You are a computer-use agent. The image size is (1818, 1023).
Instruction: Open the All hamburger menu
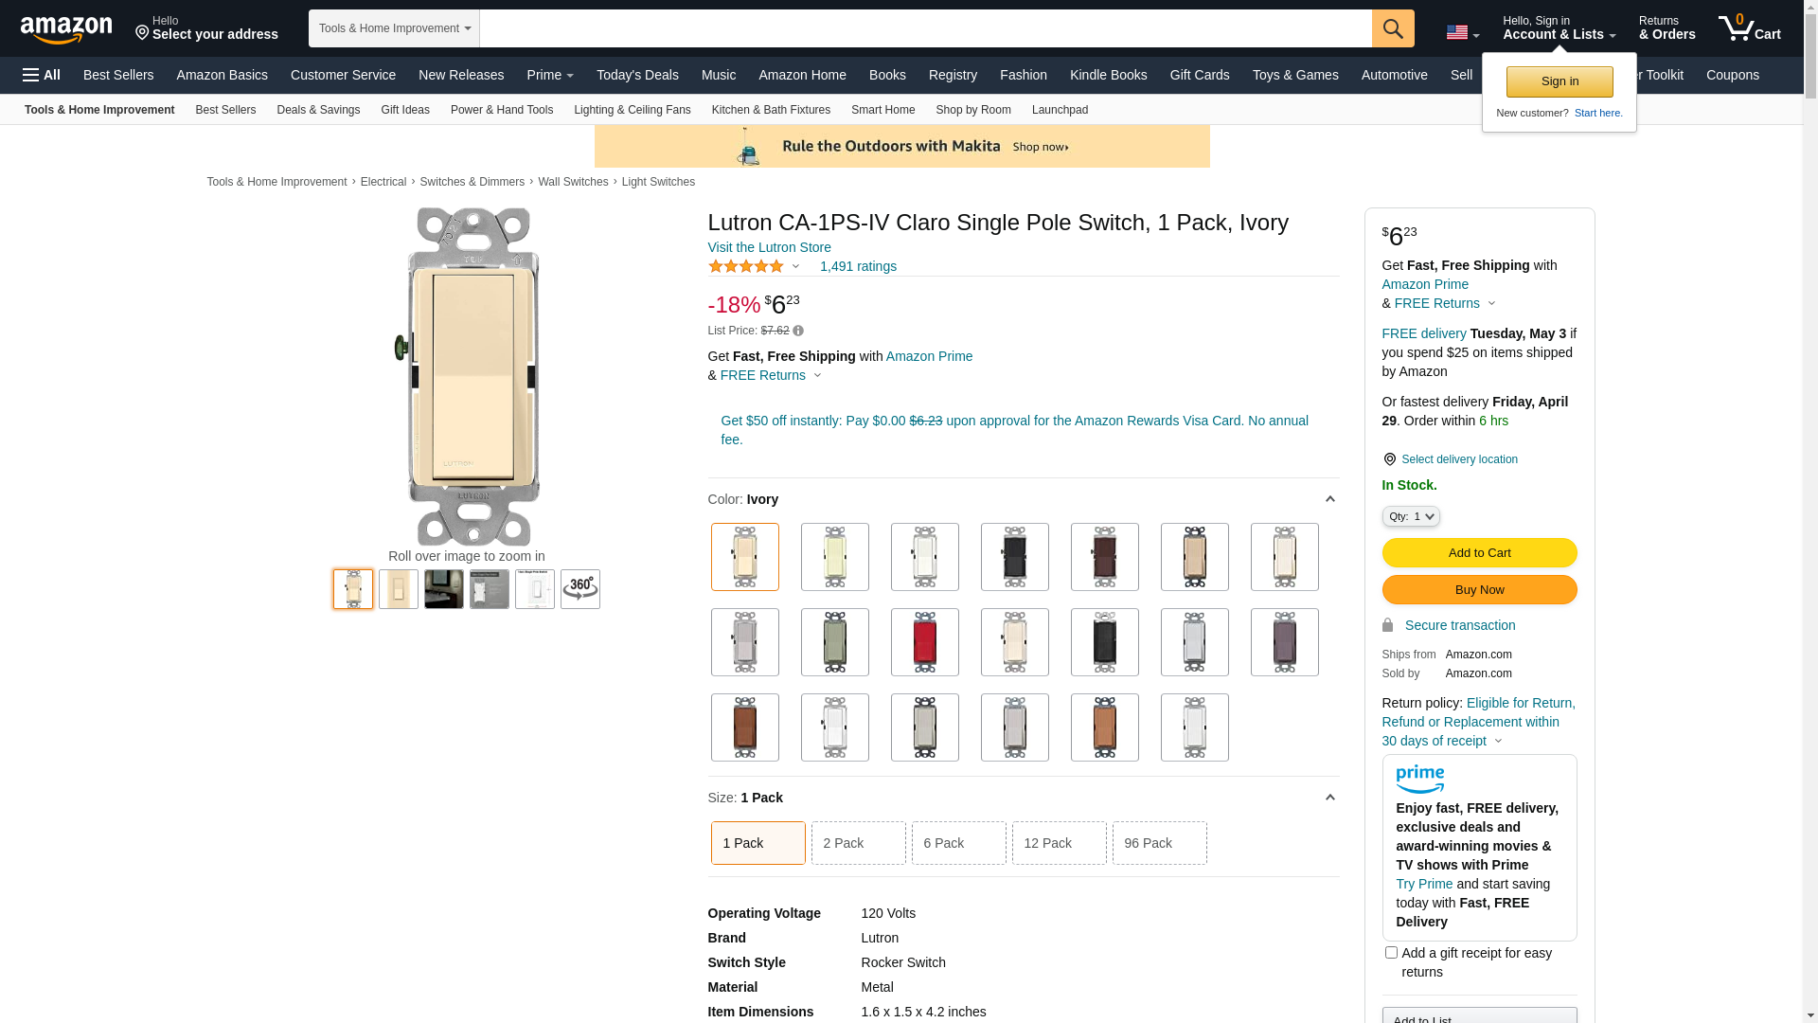point(42,75)
